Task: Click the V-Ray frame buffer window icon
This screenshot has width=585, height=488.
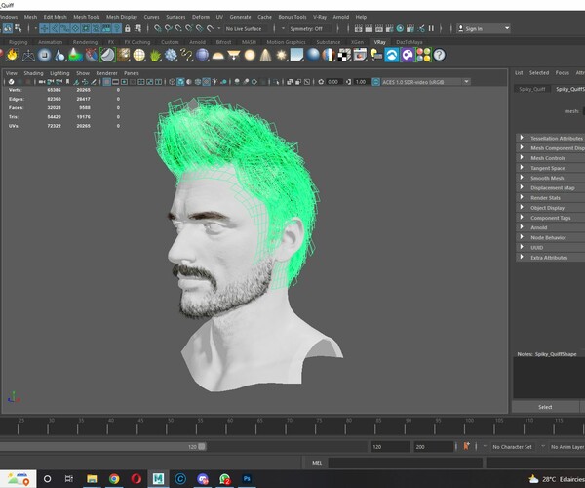Action: pos(361,55)
